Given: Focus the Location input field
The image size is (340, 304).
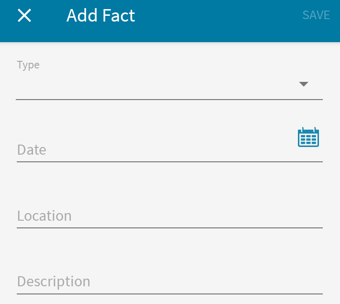Looking at the screenshot, I should [x=170, y=216].
